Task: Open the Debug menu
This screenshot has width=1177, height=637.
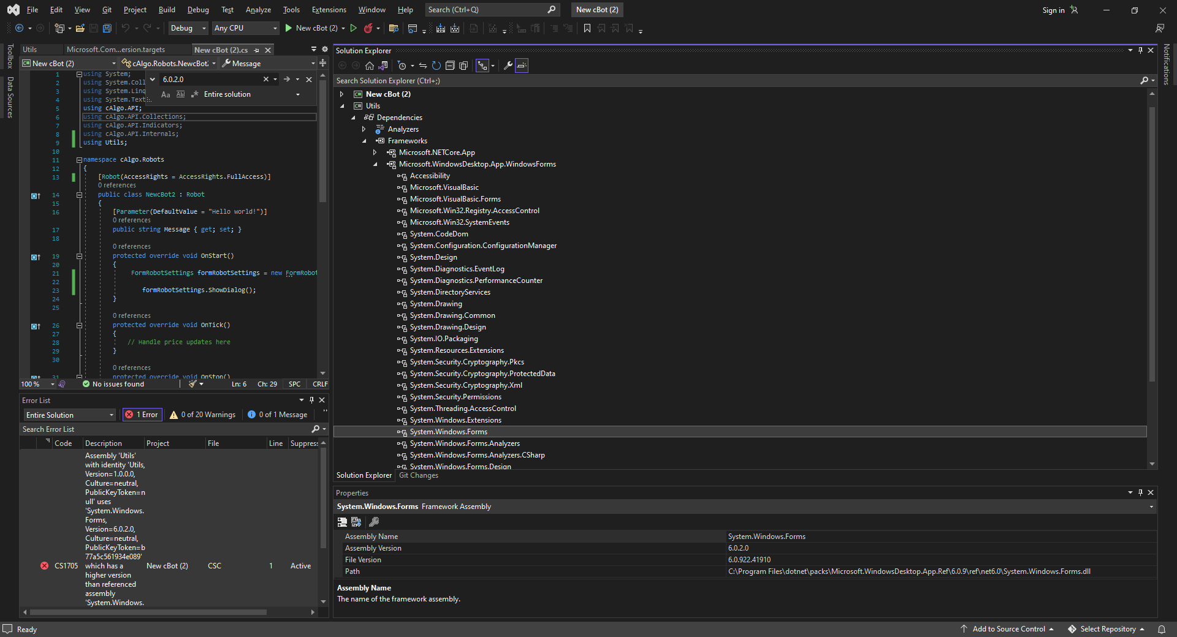Action: coord(198,10)
